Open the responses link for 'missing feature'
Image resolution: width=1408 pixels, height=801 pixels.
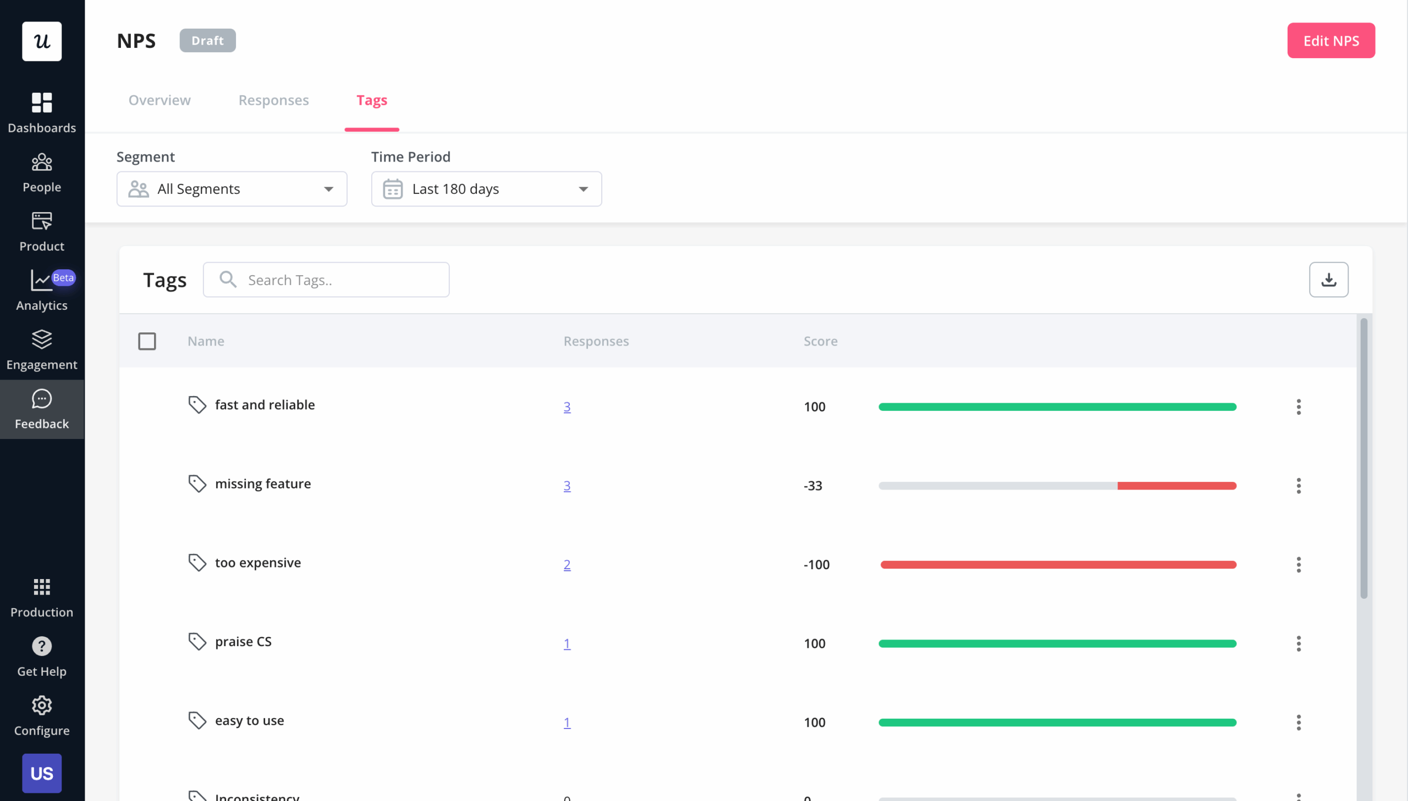(567, 485)
